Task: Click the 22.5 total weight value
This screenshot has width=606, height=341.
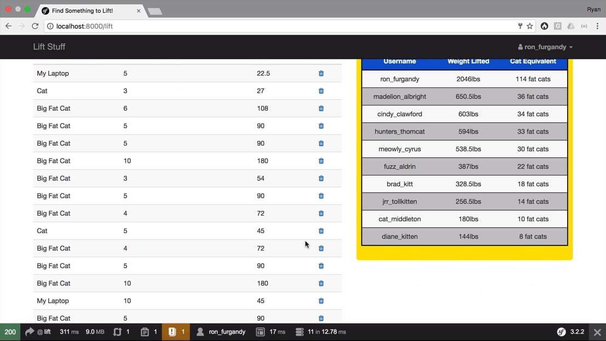Action: (263, 73)
